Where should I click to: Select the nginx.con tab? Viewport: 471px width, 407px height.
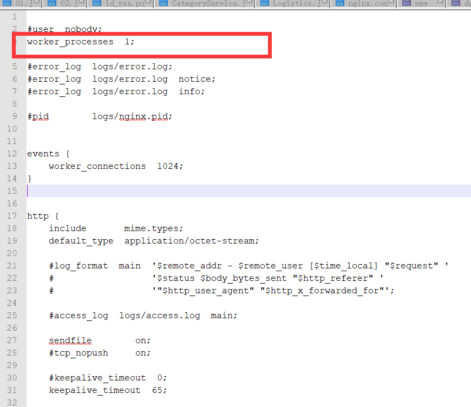click(x=364, y=4)
